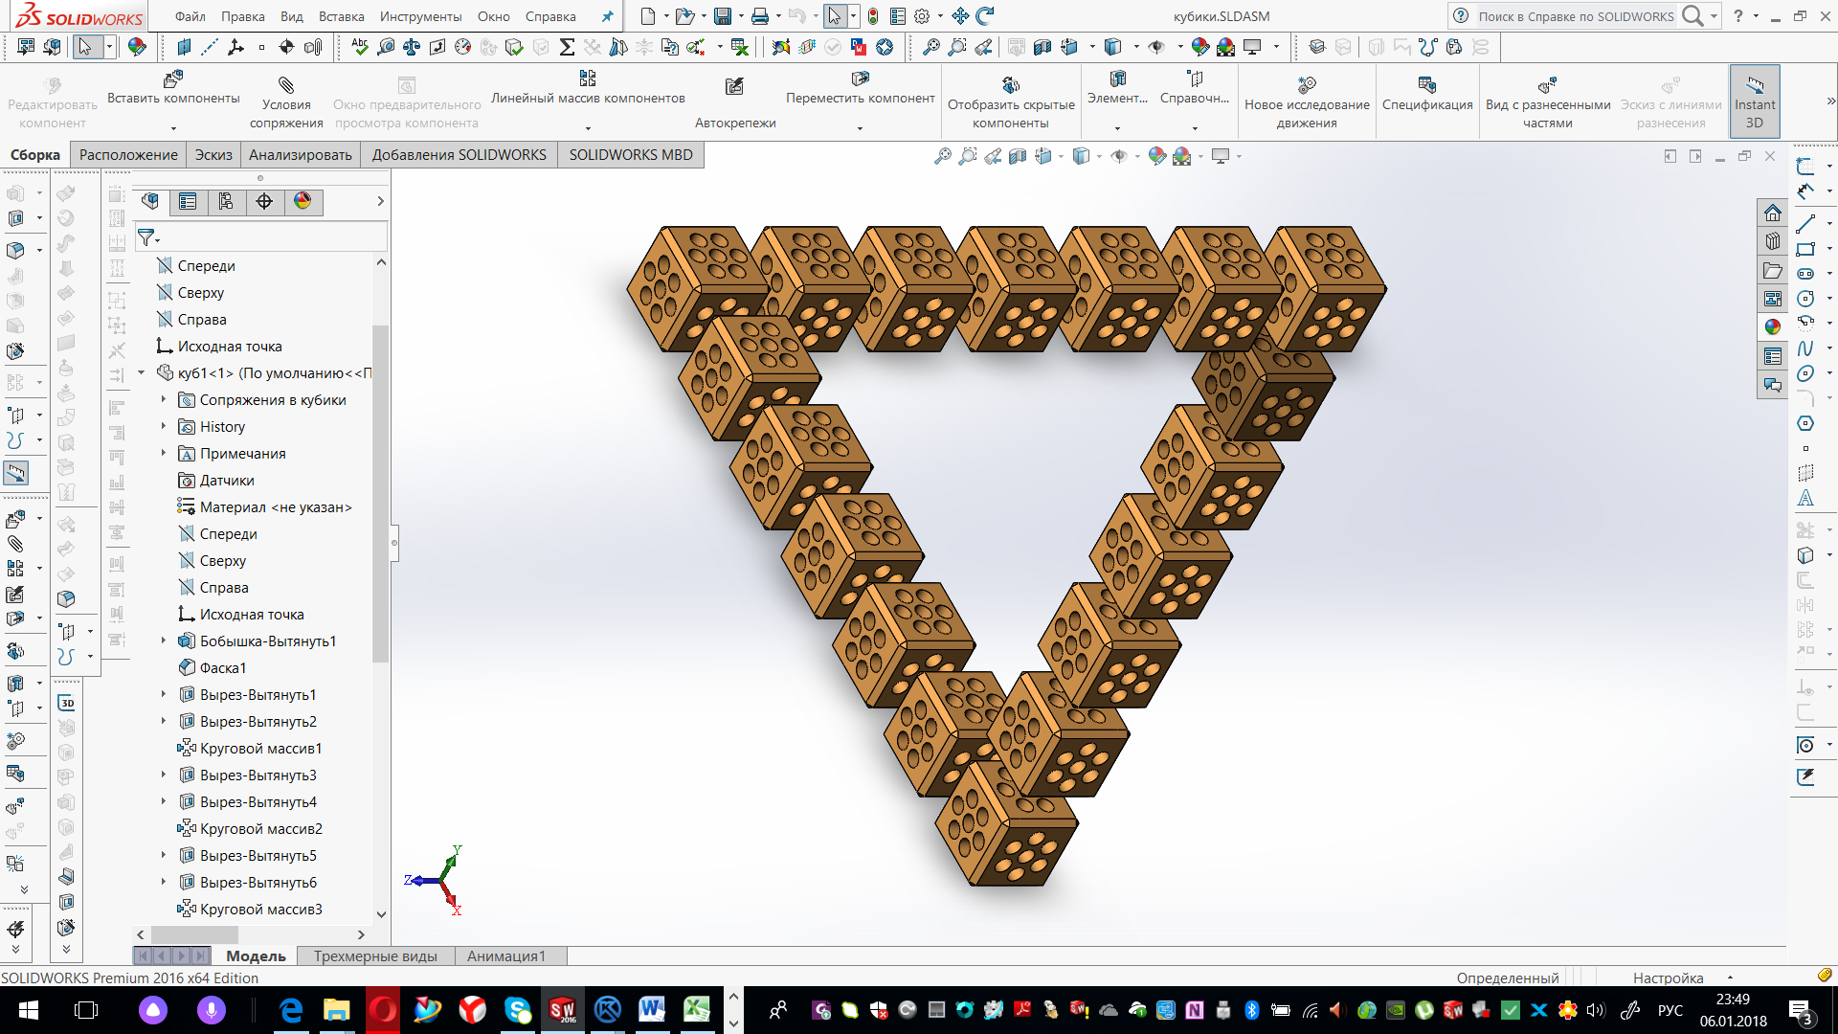
Task: Open Microsoft Edge from taskbar
Action: pos(291,1010)
